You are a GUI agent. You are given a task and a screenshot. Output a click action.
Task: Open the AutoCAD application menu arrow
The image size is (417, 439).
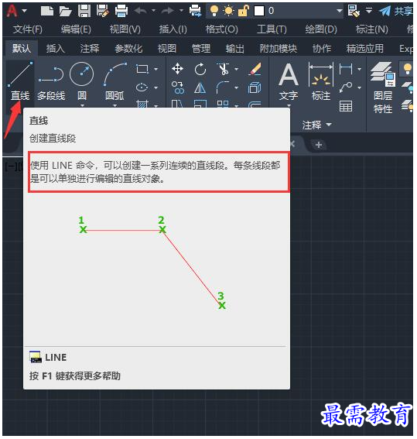pyautogui.click(x=25, y=11)
